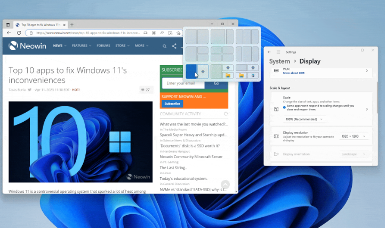The image size is (385, 228).
Task: Click the HDR icon in Settings
Action: 276,70
